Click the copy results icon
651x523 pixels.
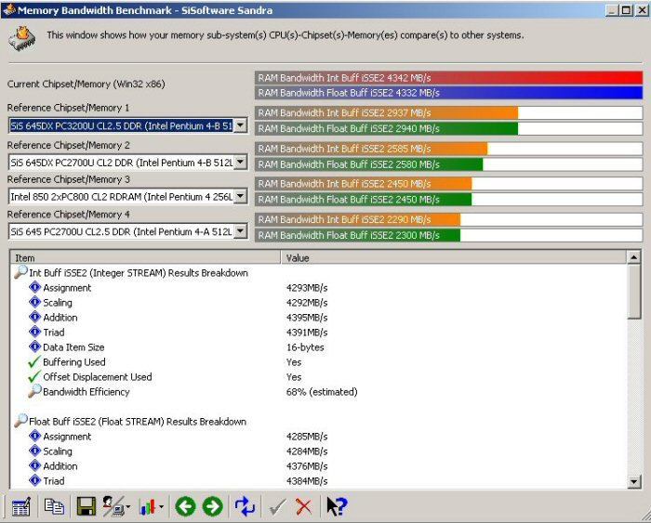pos(54,507)
